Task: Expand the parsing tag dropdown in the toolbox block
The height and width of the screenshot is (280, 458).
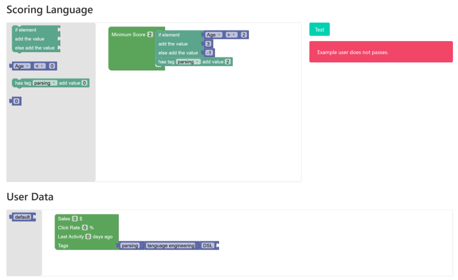Action: click(45, 83)
